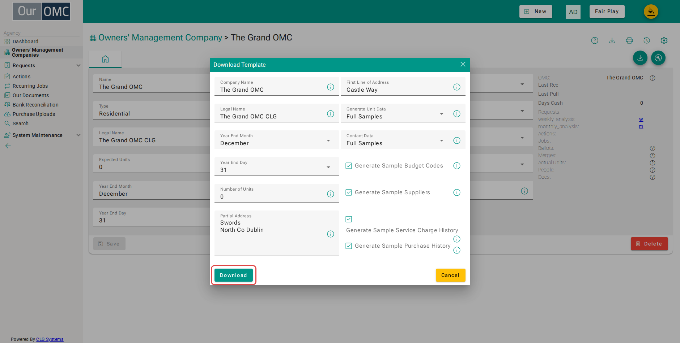Click the back arrow in sidebar
This screenshot has height=343, width=680.
point(8,146)
